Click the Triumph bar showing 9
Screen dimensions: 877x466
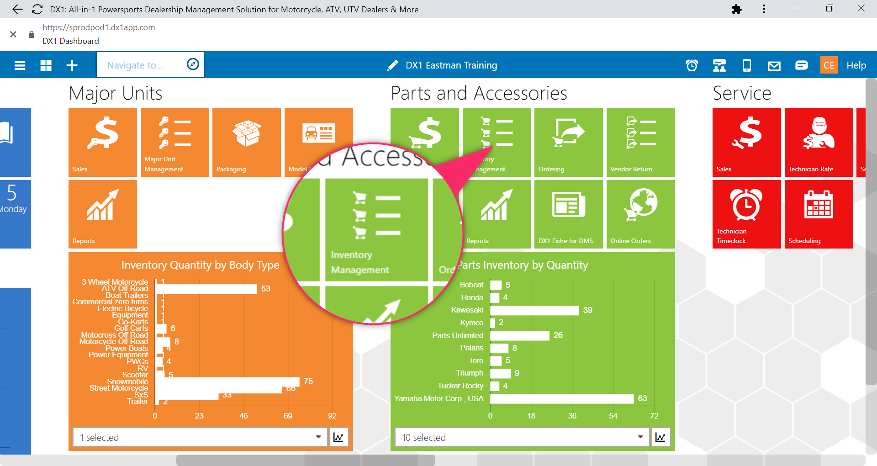click(500, 374)
